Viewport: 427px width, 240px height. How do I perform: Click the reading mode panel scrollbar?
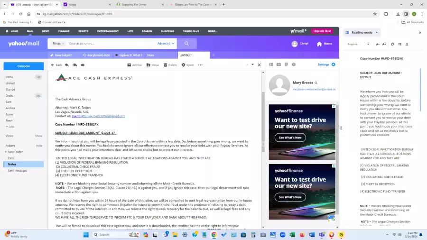420,90
